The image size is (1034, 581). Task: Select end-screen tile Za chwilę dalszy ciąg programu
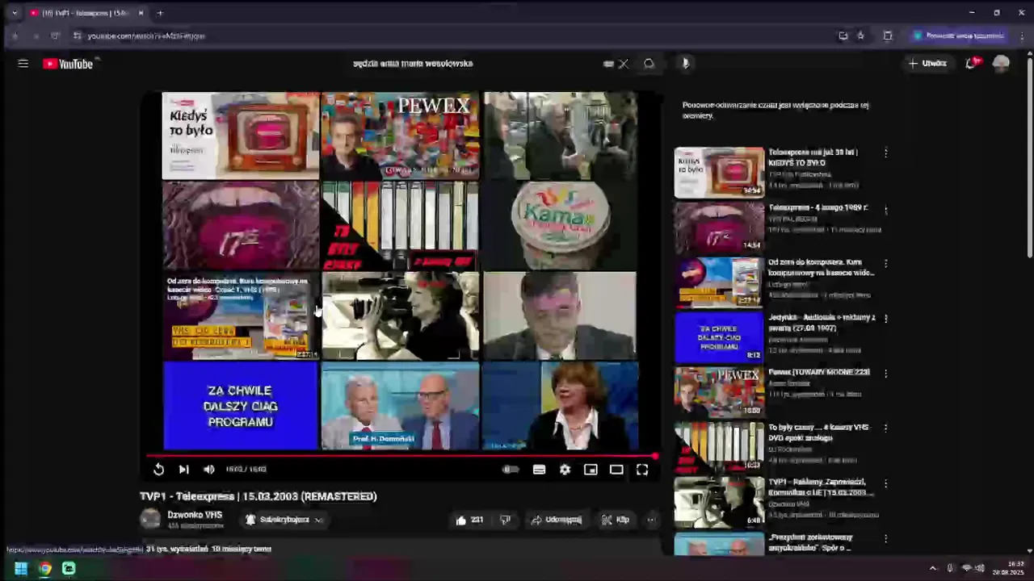240,406
